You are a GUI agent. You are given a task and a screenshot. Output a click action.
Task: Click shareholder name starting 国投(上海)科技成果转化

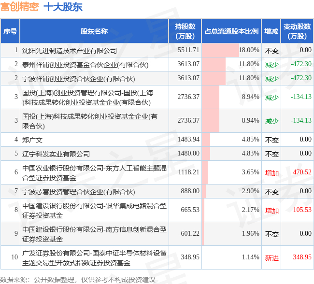pos(89,121)
